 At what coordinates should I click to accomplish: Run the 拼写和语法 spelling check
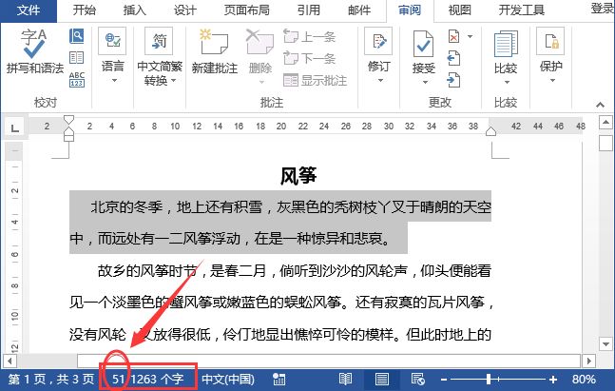click(x=34, y=51)
